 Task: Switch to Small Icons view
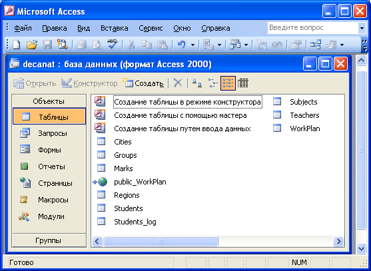pyautogui.click(x=212, y=83)
